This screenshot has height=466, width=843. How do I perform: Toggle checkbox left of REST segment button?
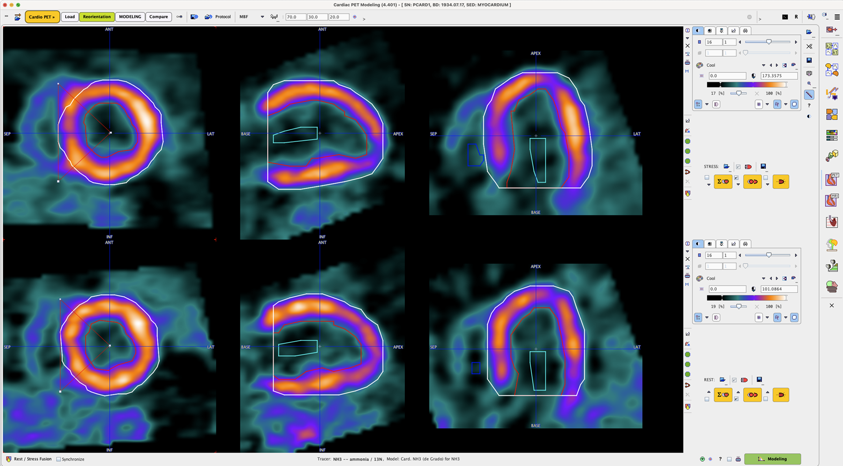pos(766,399)
